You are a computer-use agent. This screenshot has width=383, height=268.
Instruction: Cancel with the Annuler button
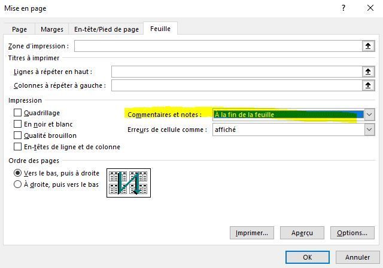[x=358, y=257]
